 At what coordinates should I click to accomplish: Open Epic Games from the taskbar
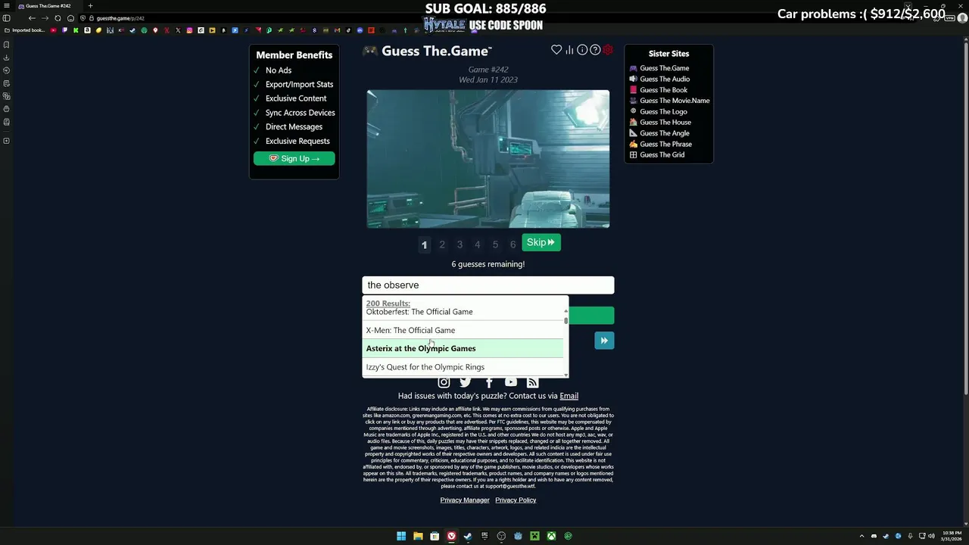(x=484, y=536)
